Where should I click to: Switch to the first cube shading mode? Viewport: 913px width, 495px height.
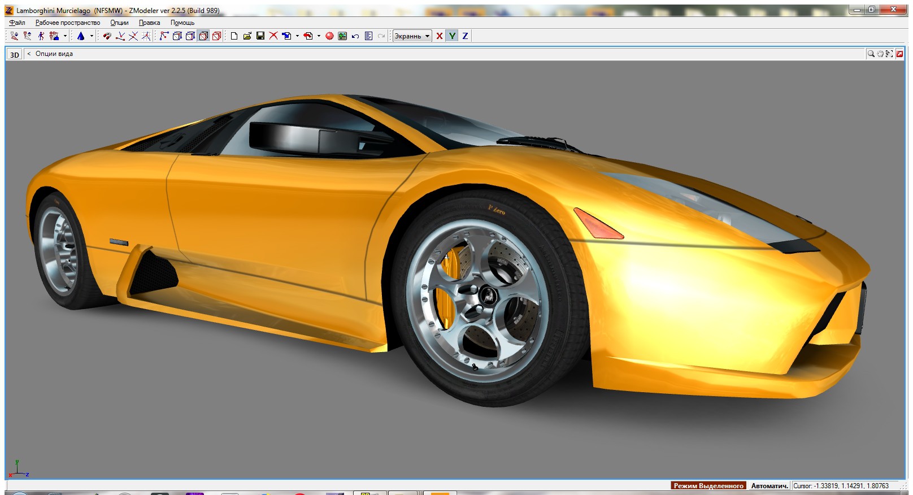(x=177, y=36)
